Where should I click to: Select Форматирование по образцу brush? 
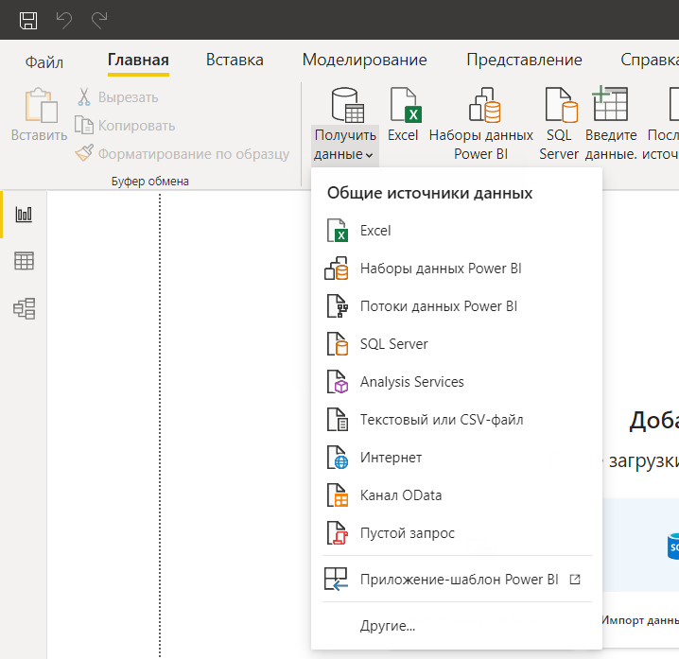183,154
